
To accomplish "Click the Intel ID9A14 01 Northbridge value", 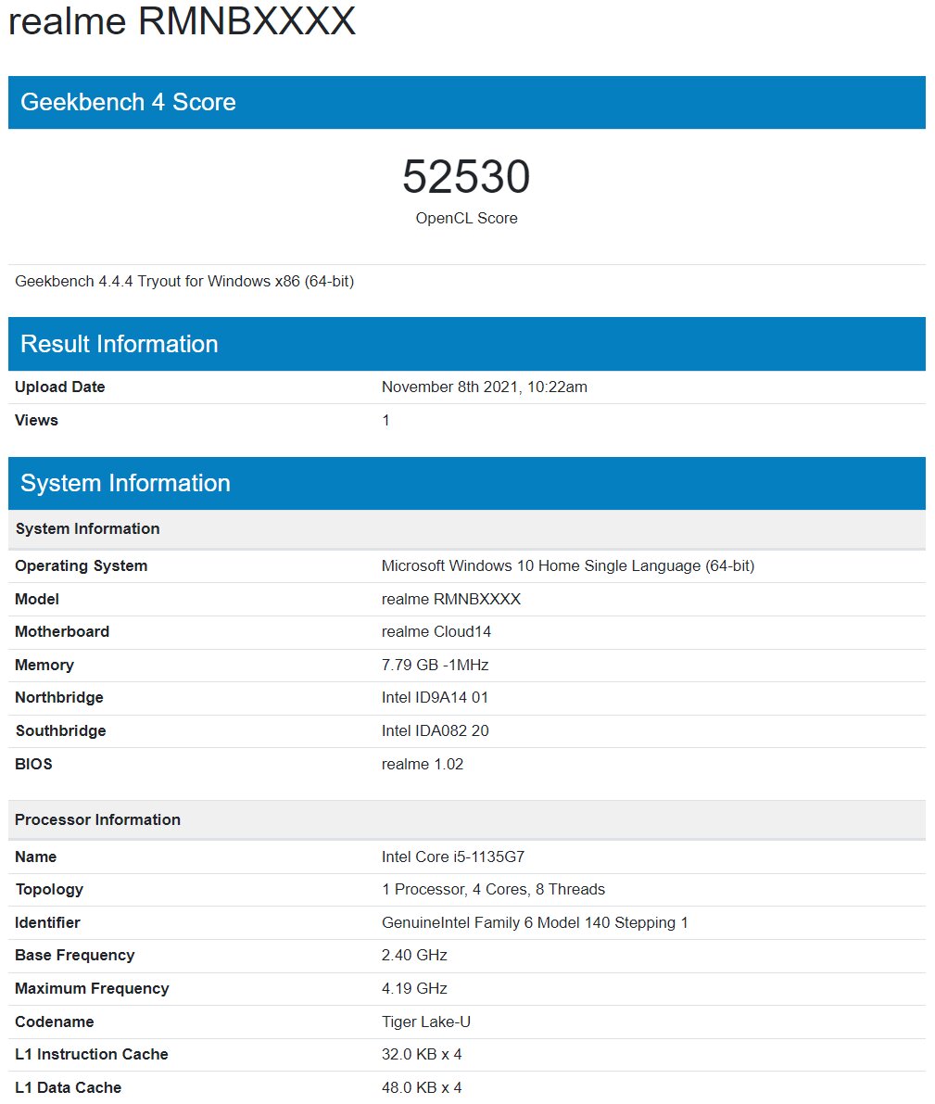I will pyautogui.click(x=435, y=698).
